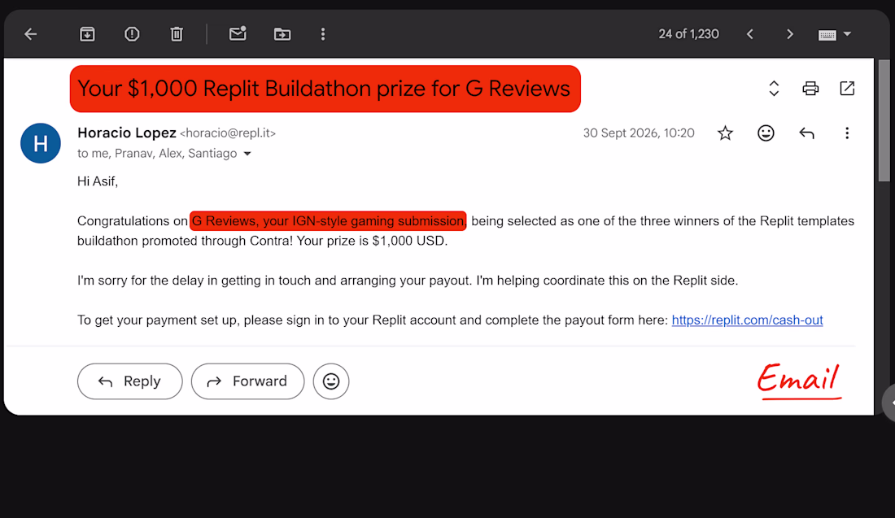This screenshot has height=518, width=895.
Task: Click the Forward button
Action: pos(247,381)
